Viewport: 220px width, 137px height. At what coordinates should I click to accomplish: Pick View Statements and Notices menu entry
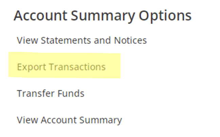(x=81, y=41)
